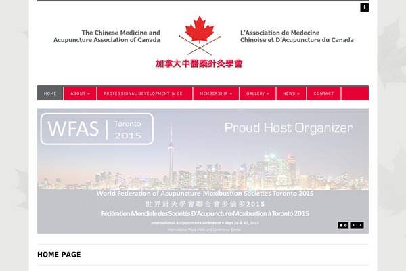Click the French association name text
The height and width of the screenshot is (271, 406).
pyautogui.click(x=297, y=37)
